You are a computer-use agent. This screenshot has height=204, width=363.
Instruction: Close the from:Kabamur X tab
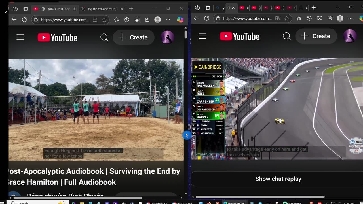(x=122, y=9)
